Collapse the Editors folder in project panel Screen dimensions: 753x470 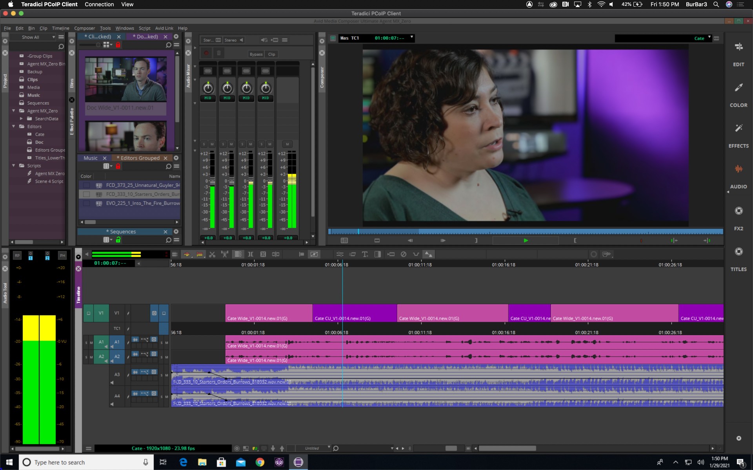(13, 127)
